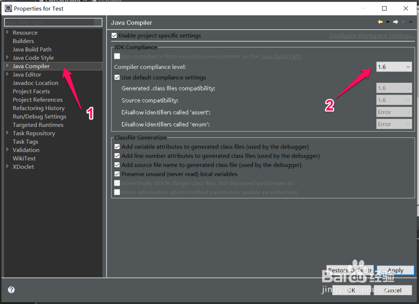Click the OK button
The image size is (419, 304).
(x=351, y=290)
